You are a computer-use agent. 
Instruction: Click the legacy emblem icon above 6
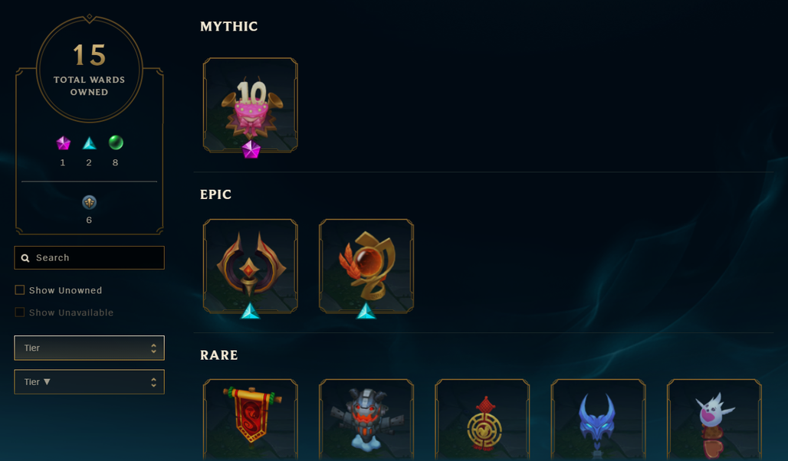[90, 202]
